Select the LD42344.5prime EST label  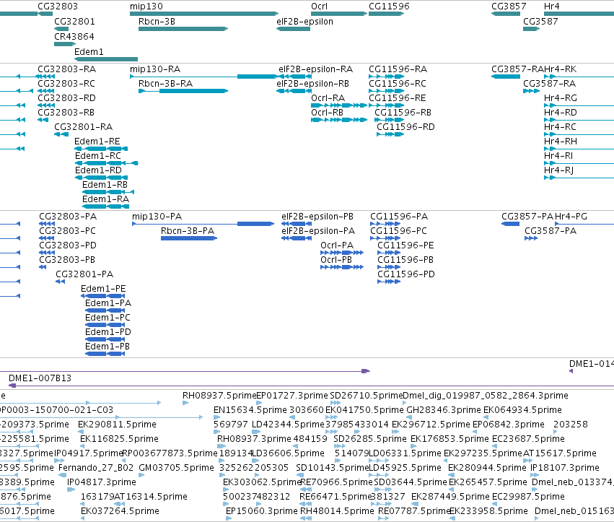(288, 425)
